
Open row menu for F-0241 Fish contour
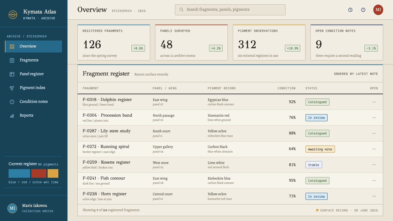(x=374, y=180)
